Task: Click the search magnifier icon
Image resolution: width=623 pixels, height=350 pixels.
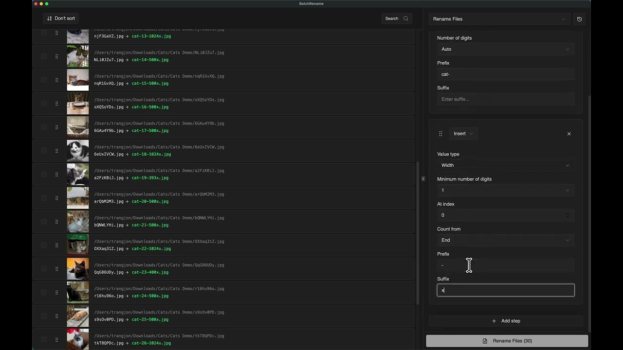Action: (406, 18)
